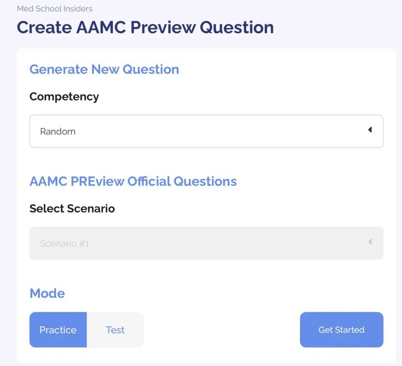
Task: Switch to Test mode
Action: [x=115, y=330]
